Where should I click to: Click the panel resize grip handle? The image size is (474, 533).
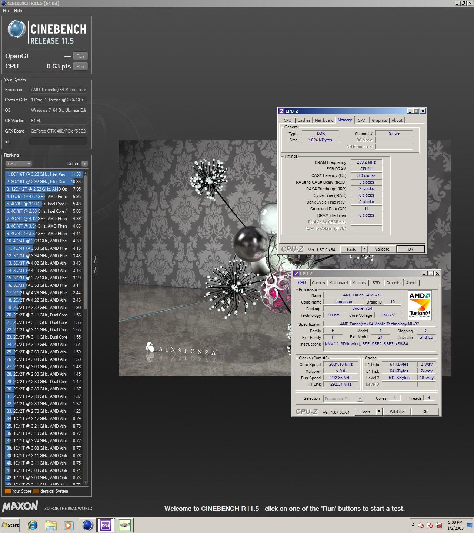pos(95,265)
